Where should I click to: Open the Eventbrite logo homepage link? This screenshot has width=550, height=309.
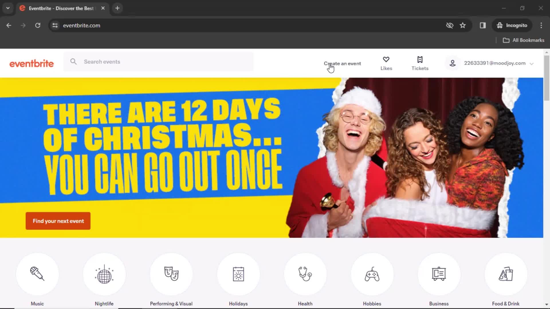click(x=31, y=64)
